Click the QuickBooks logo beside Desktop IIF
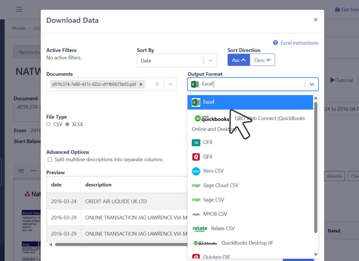The height and width of the screenshot is (261, 359). point(205,243)
